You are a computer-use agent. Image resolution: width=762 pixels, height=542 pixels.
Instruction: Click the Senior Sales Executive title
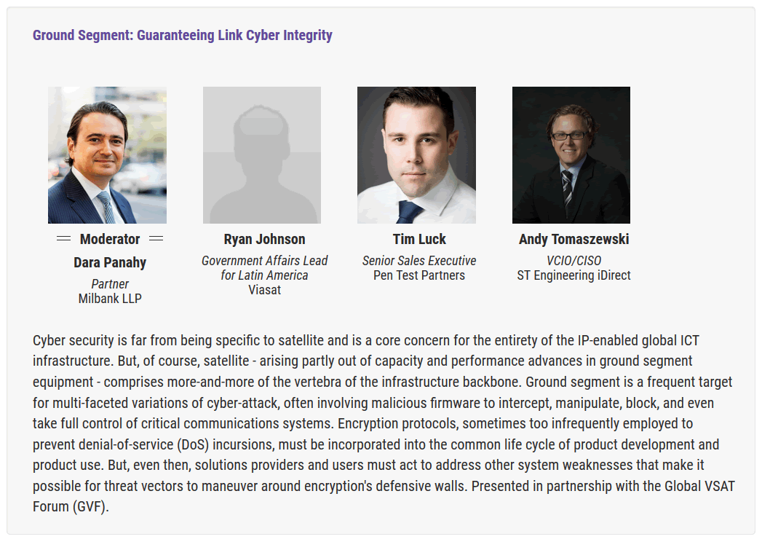[419, 261]
